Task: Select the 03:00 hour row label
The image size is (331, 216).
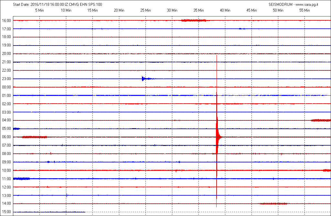Action: point(6,112)
